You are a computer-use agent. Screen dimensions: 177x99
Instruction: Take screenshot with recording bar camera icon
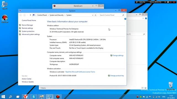tap(168, 2)
